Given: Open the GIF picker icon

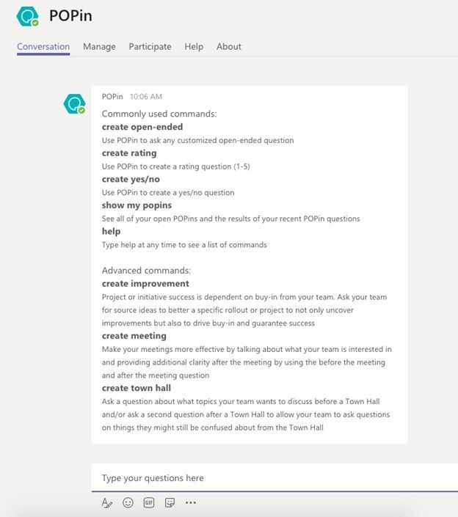Looking at the screenshot, I should (149, 503).
